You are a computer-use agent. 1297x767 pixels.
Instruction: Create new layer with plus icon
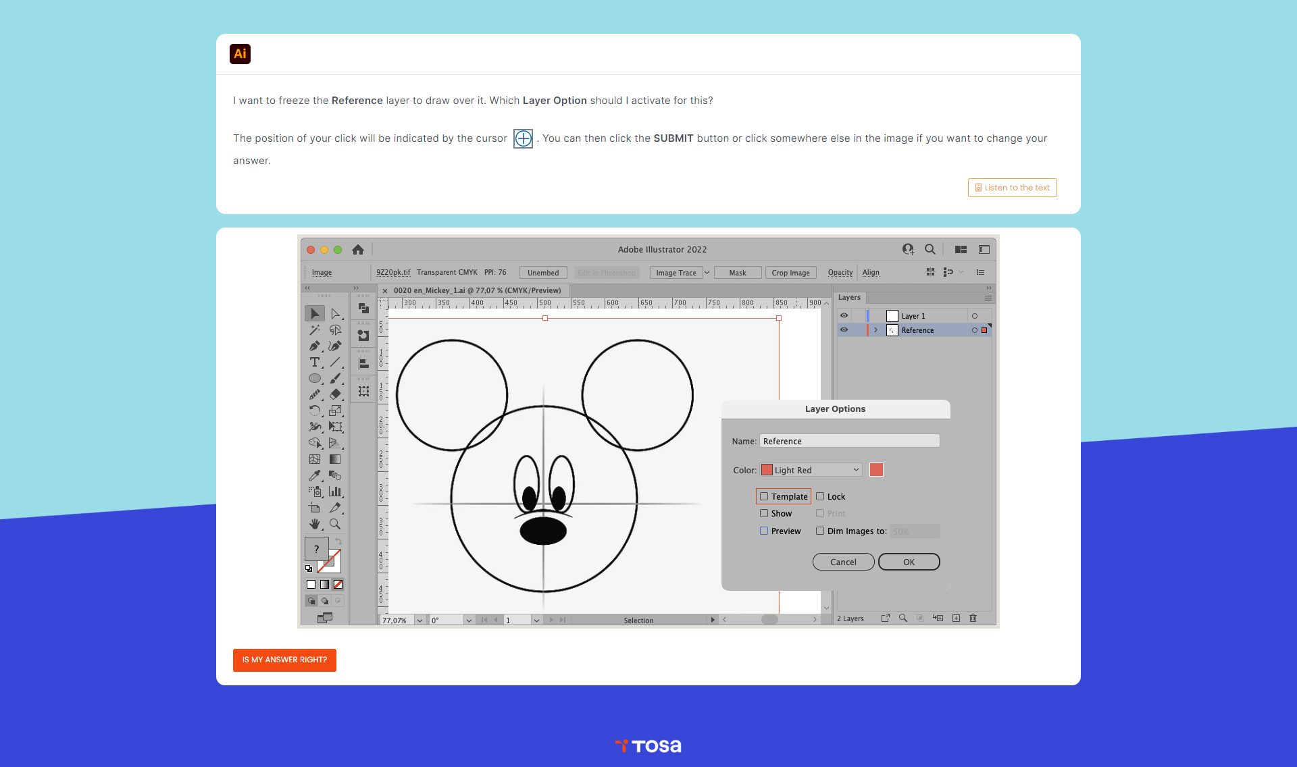tap(956, 618)
